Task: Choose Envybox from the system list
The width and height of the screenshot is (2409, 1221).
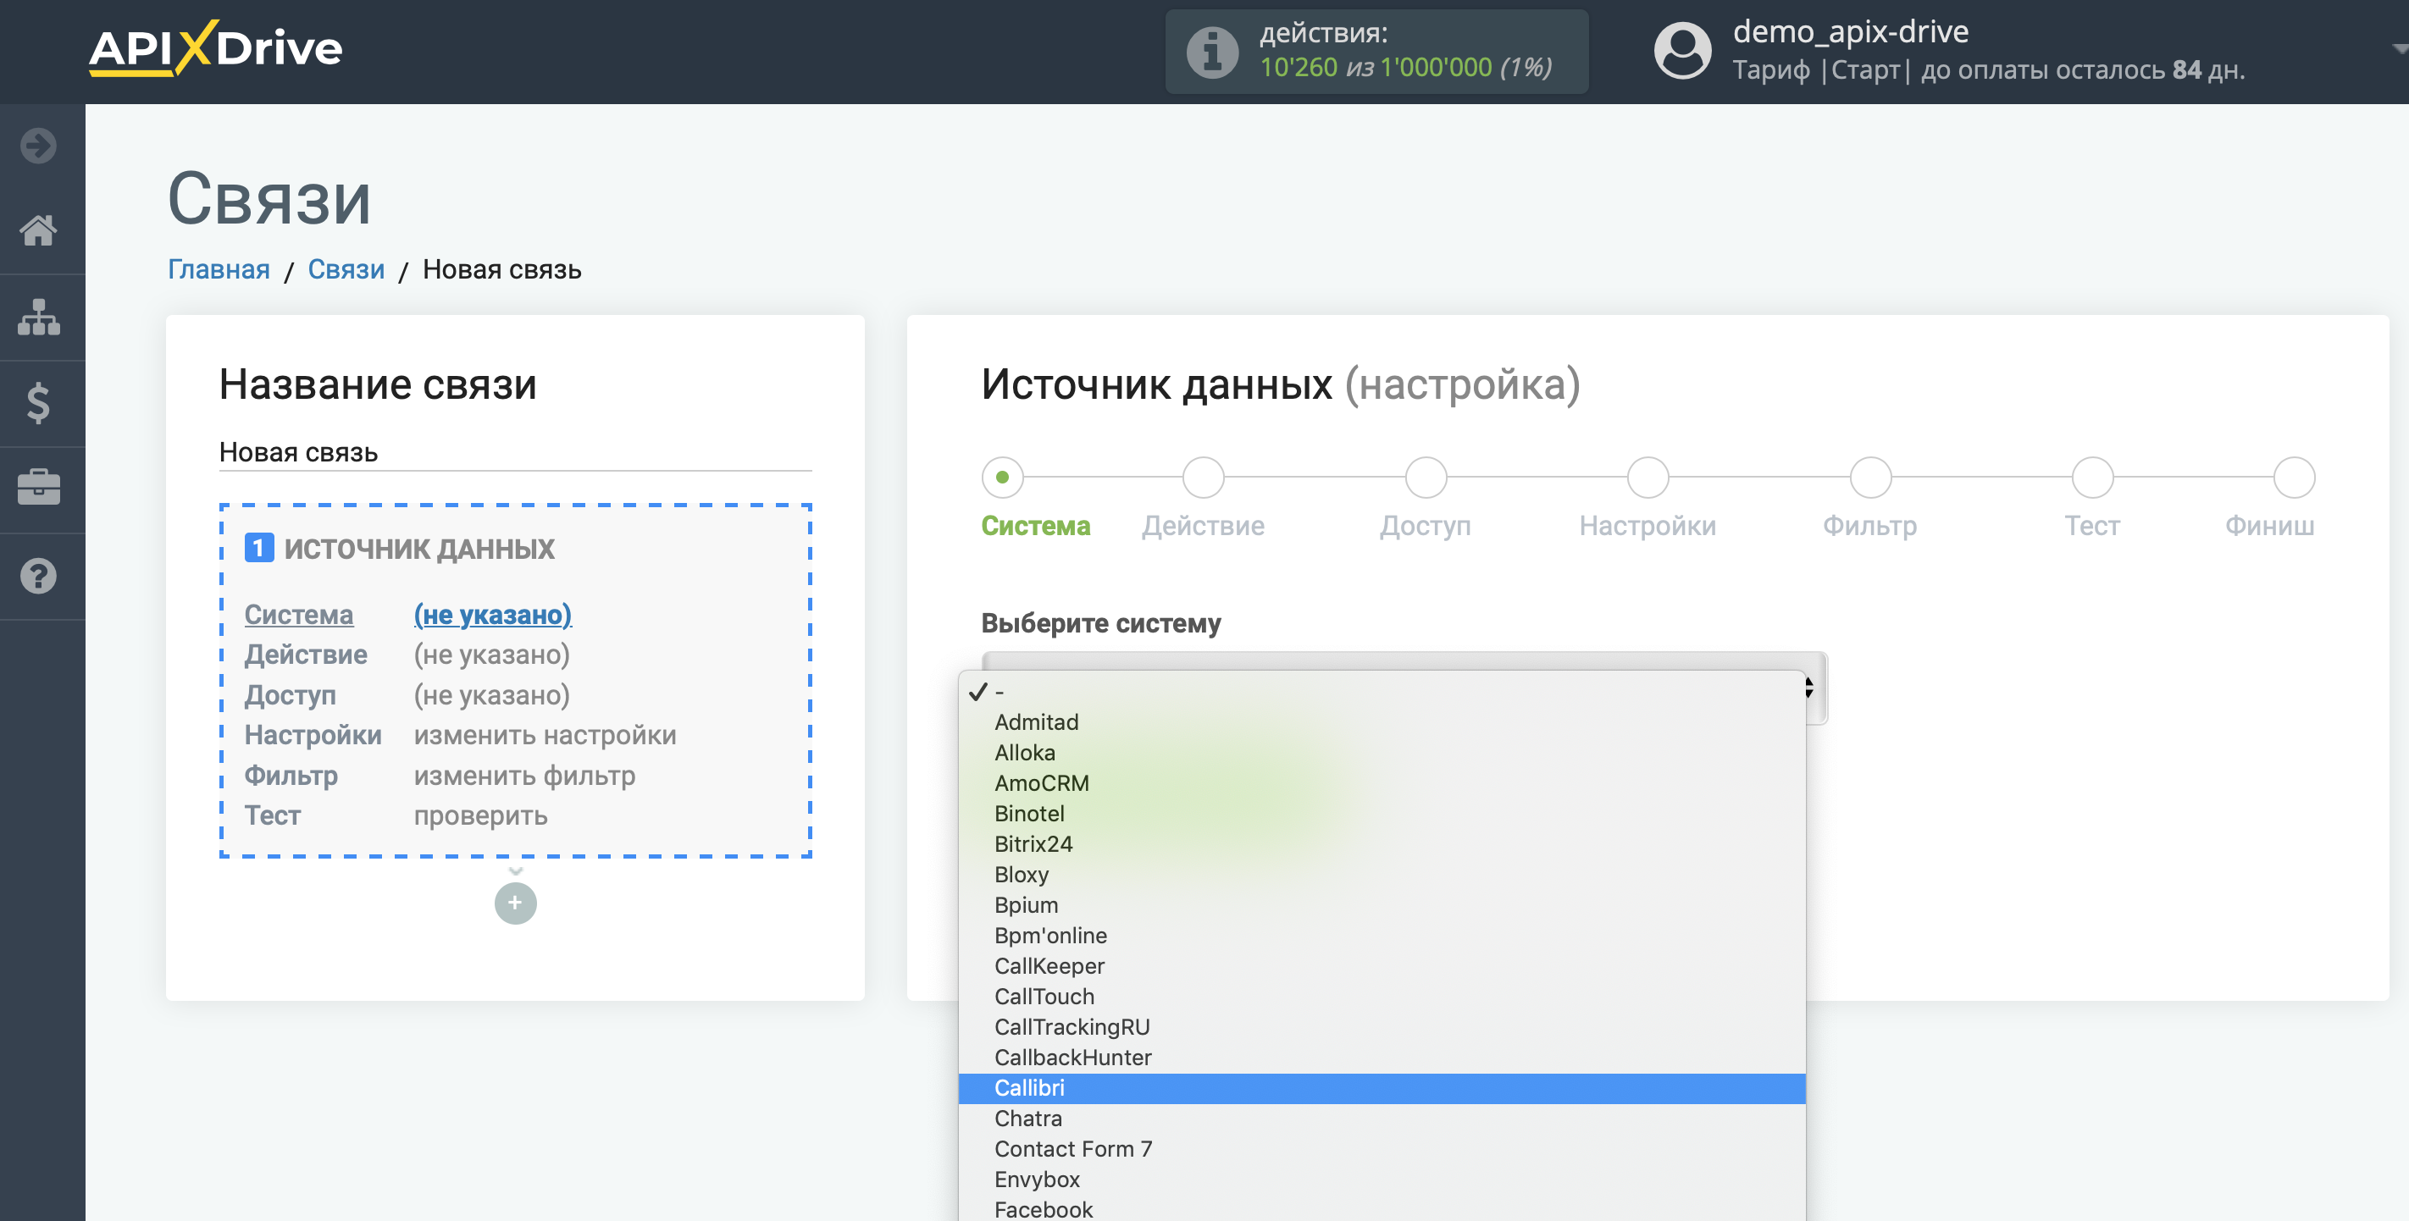Action: [1382, 1179]
